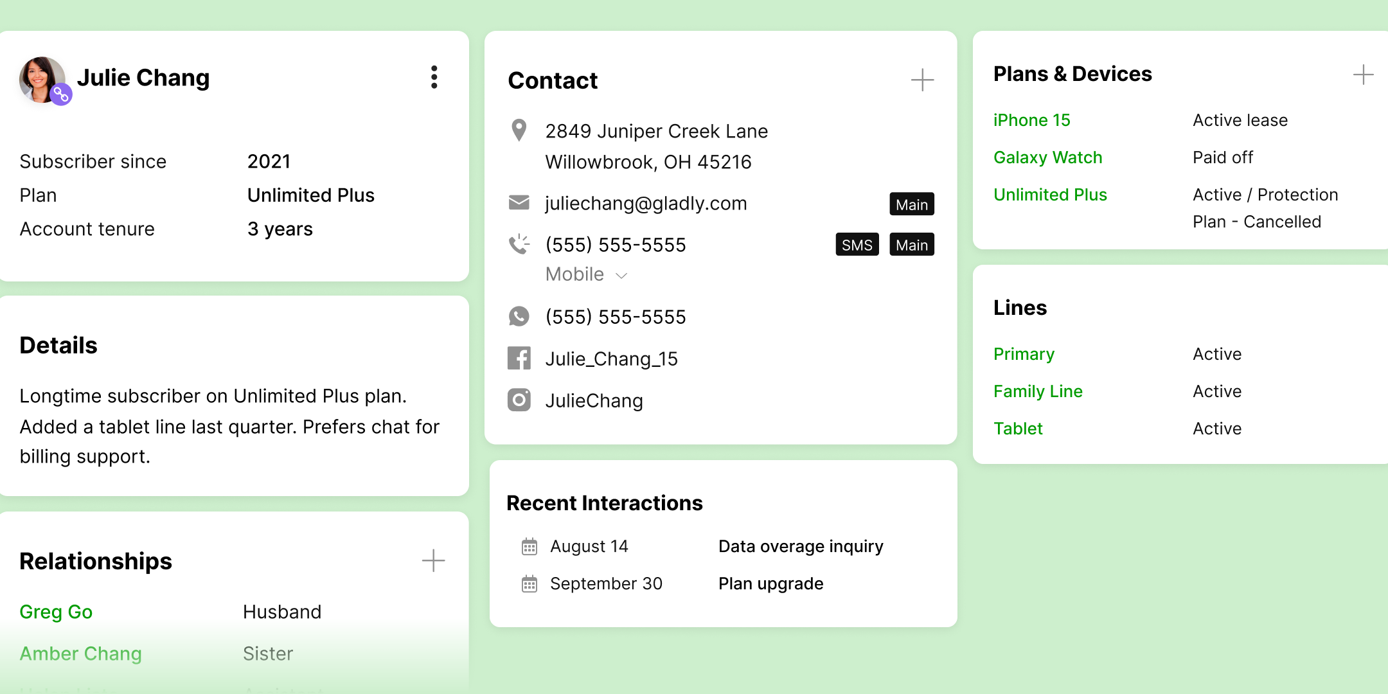Image resolution: width=1388 pixels, height=694 pixels.
Task: Click the Plan upgrade interaction
Action: (770, 583)
